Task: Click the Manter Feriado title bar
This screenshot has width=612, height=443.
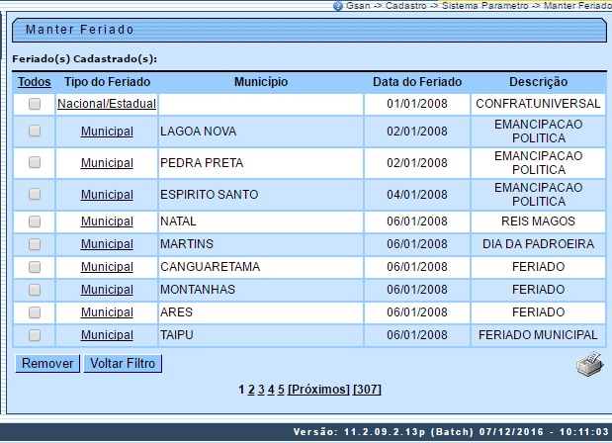Action: 309,30
